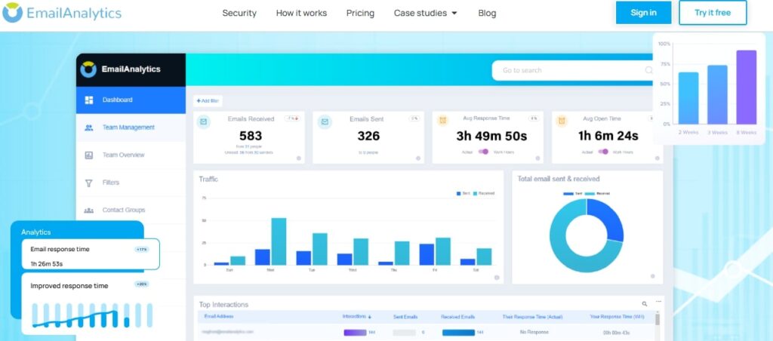The image size is (773, 341).
Task: Click the search magnifier icon in search bar
Action: [x=648, y=70]
